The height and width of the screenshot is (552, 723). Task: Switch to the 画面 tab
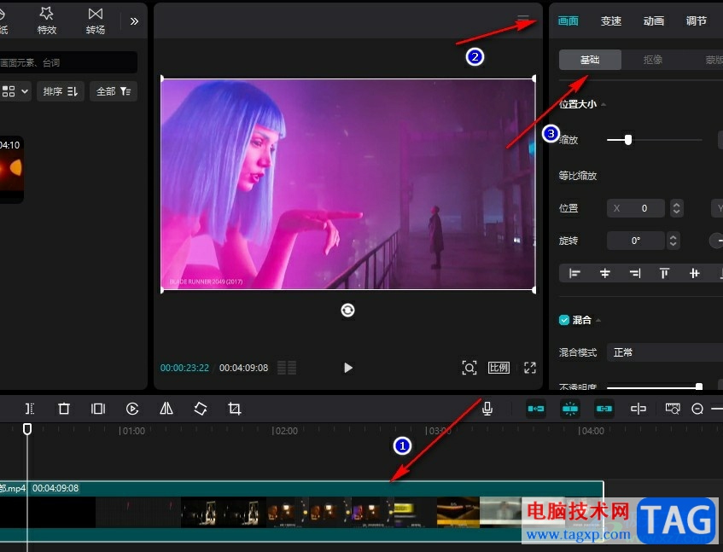point(568,20)
